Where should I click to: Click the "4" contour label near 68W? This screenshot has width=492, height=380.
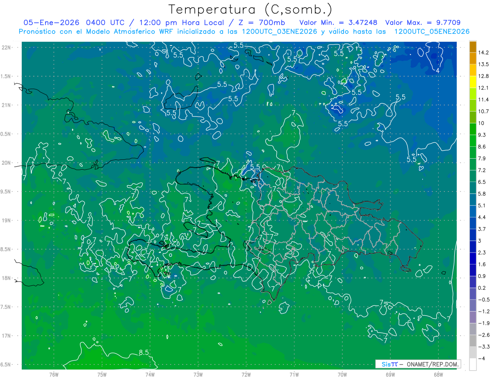coord(437,71)
